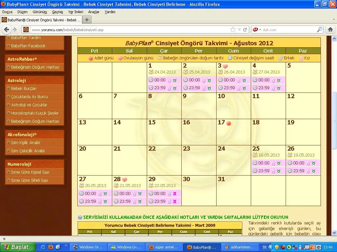Go back with the browser back arrow
The height and width of the screenshot is (252, 337).
coord(7,30)
